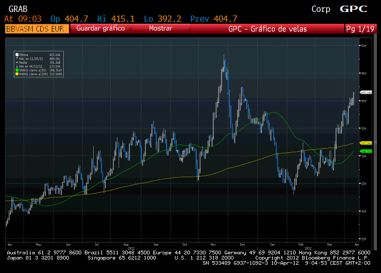Click the green 308.317 axis price tag
Screen dimensions: 381x273
[366, 151]
